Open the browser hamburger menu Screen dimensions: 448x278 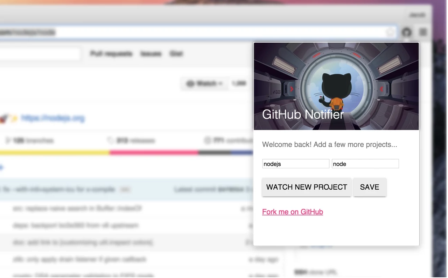[x=423, y=32]
